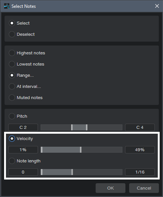Close the Select Notes dialog
The image size is (163, 197).
157,6
